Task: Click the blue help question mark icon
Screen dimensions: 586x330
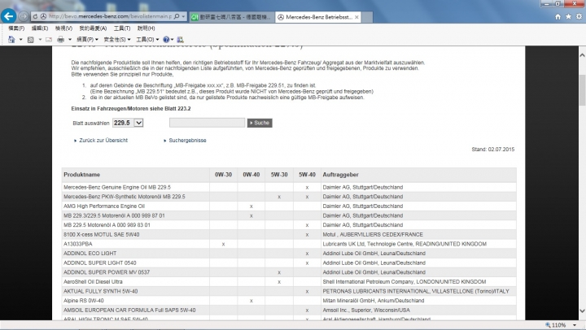Action: (x=166, y=40)
